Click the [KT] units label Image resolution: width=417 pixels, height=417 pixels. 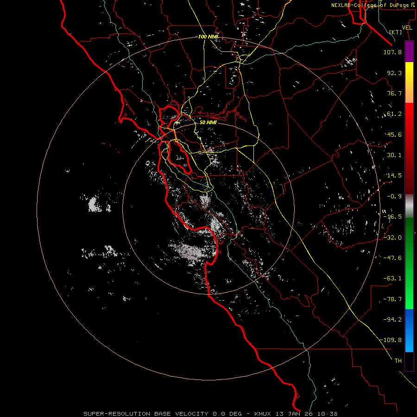(x=396, y=32)
